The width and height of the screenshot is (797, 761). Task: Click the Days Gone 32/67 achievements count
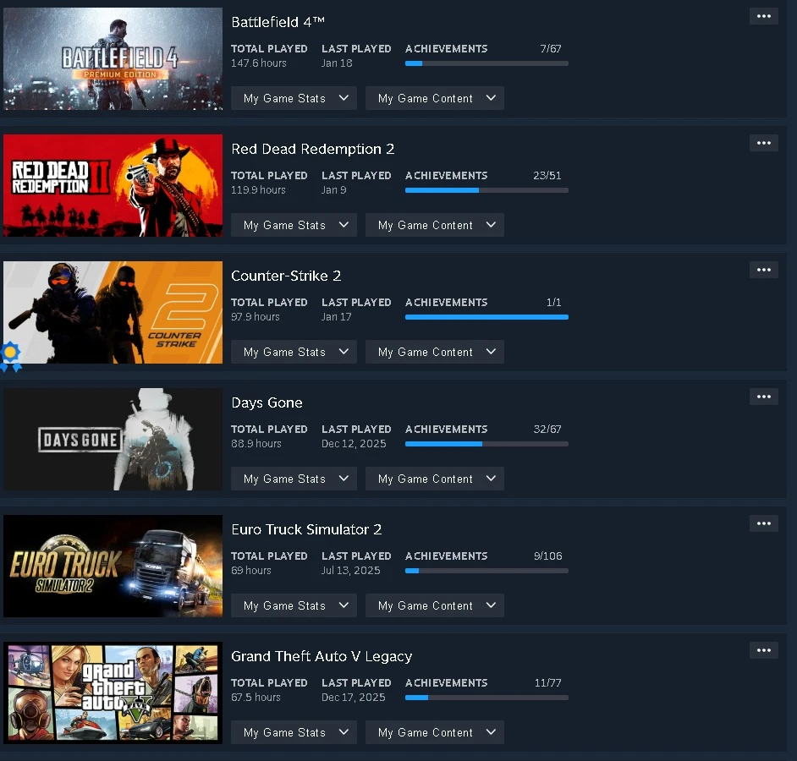(x=547, y=430)
